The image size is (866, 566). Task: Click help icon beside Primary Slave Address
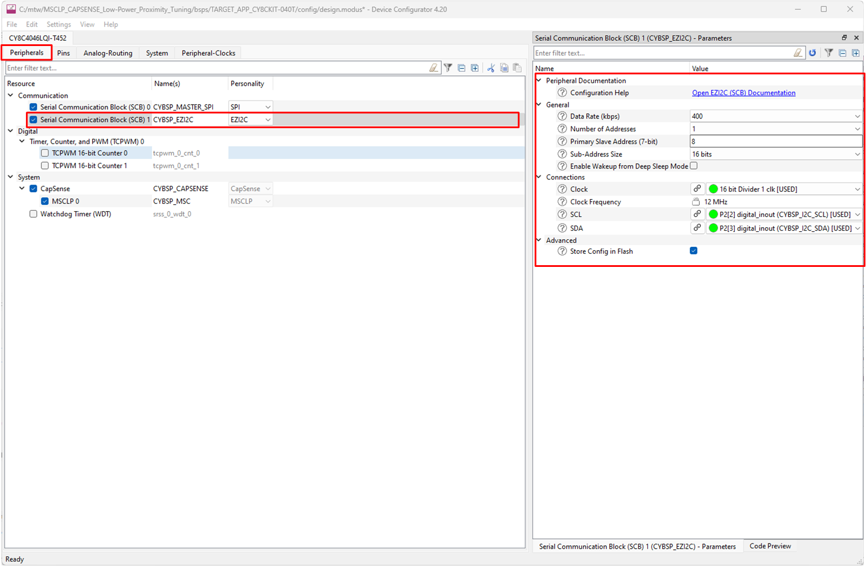point(562,141)
